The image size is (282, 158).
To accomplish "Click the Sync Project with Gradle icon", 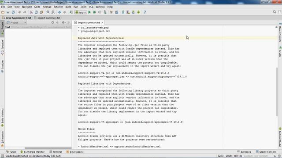I will click(123, 12).
